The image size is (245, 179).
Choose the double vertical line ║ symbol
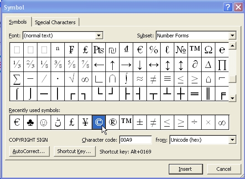coord(209,94)
